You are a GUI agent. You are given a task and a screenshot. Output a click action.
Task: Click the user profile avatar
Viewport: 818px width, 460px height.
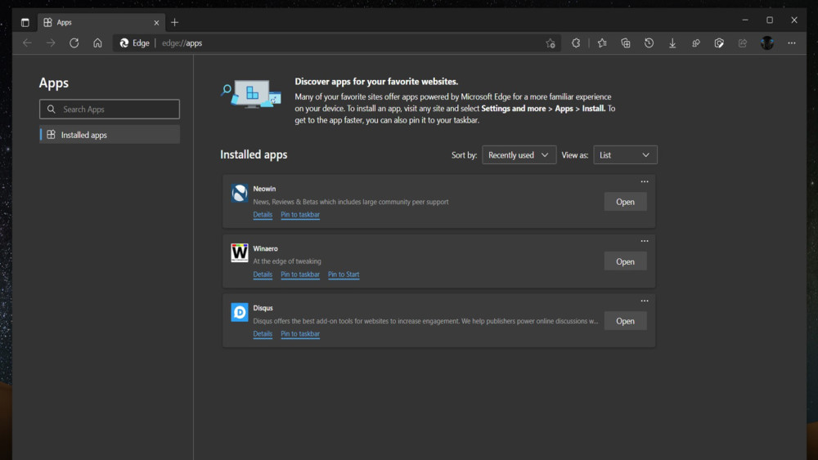[x=766, y=43]
